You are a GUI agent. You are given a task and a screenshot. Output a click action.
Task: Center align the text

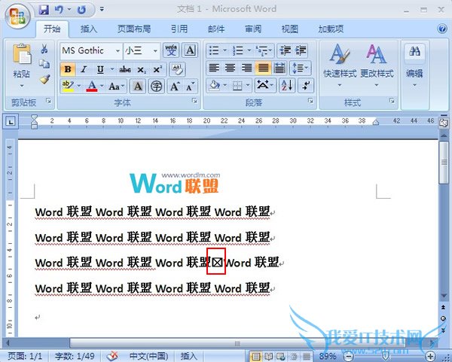[x=230, y=68]
